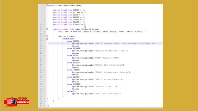
Task: Click the 'static final int SENIN = 1;' declaration
Action: point(69,10)
